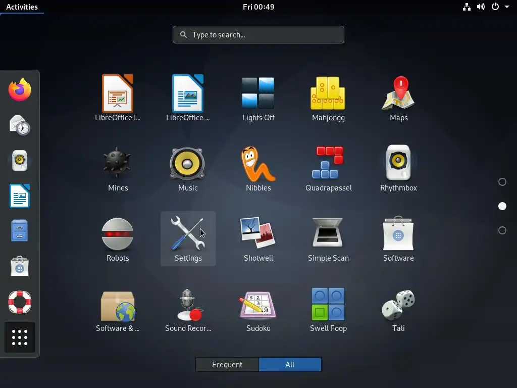Launch Rhythmbox from the app grid

point(399,168)
